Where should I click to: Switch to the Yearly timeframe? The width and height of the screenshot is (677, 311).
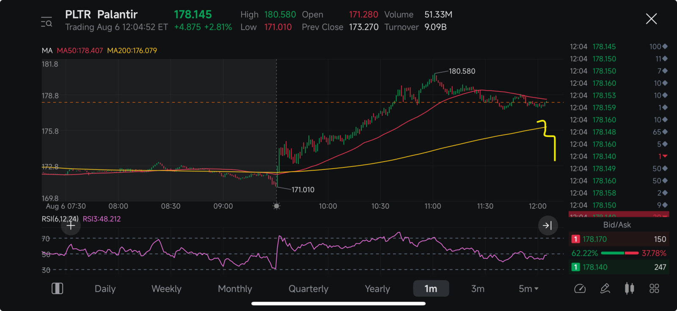pyautogui.click(x=377, y=289)
